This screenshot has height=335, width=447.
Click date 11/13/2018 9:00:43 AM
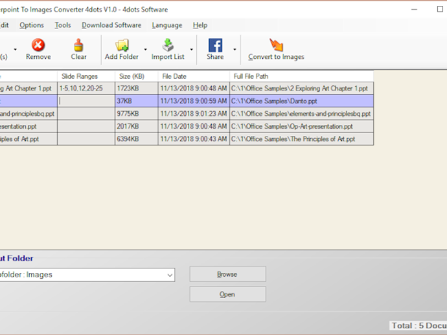(x=194, y=139)
